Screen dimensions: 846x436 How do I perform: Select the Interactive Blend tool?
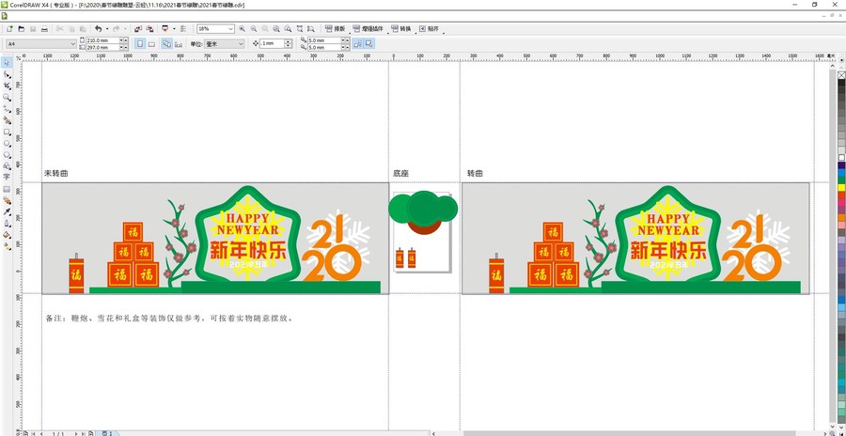pos(7,200)
